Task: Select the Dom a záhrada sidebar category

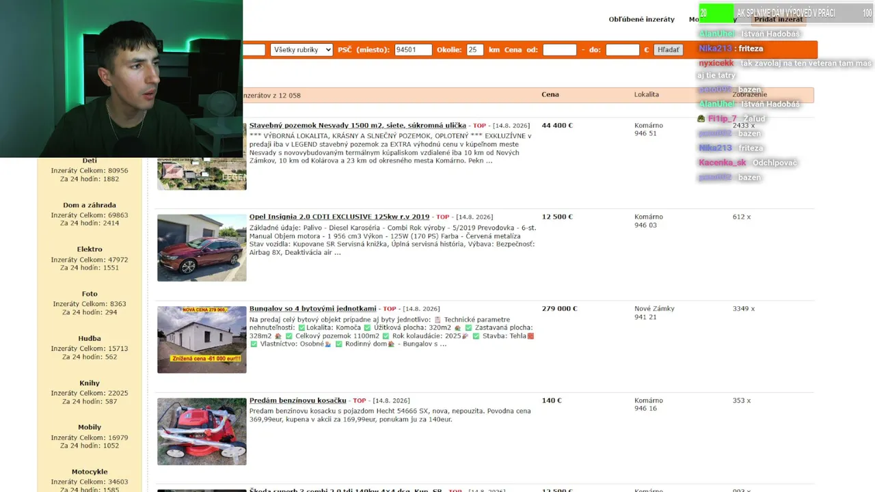Action: pos(90,205)
